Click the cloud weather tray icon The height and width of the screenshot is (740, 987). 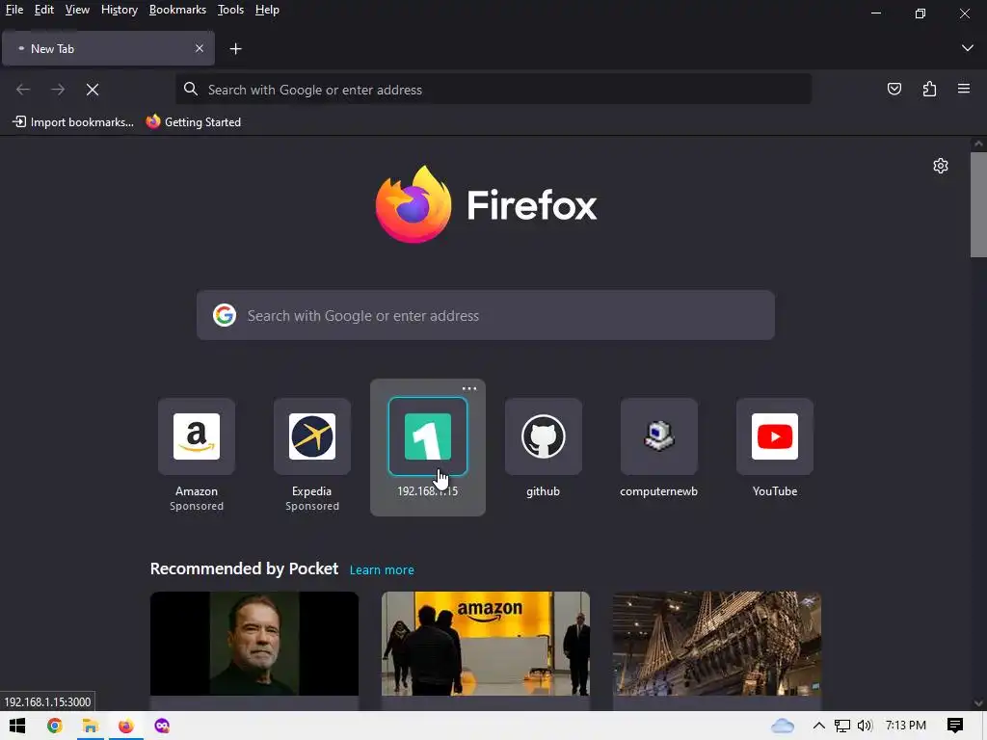[783, 726]
